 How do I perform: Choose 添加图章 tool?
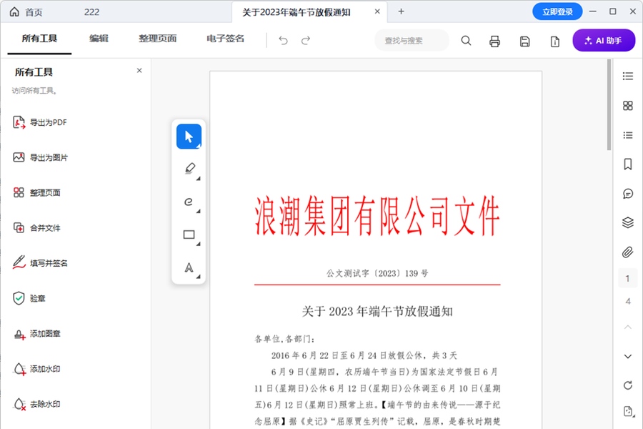tap(36, 334)
